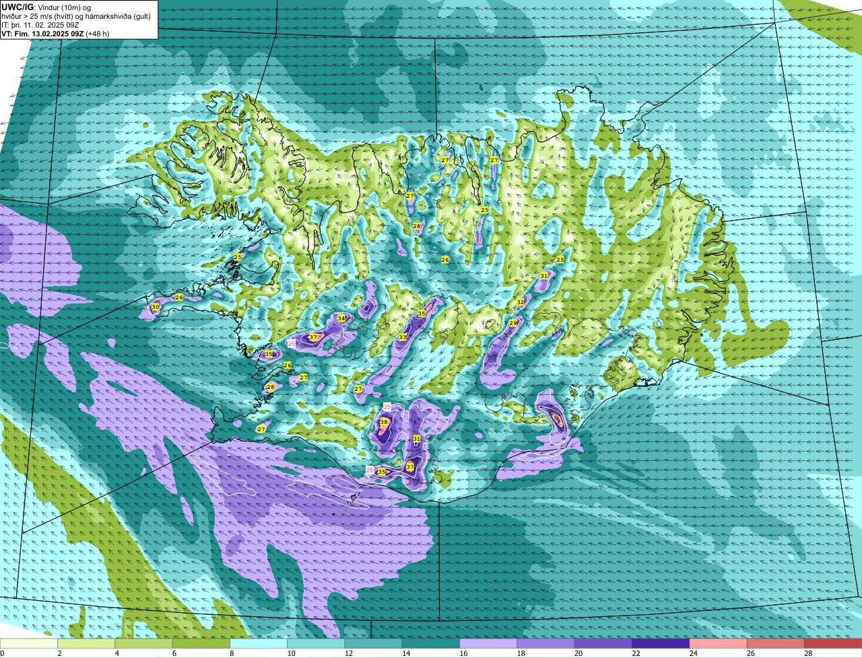
Task: Click the legend scale label "20"
Action: click(x=577, y=653)
